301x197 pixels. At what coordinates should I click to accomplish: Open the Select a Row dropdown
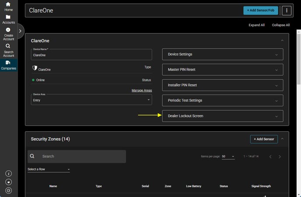49,169
